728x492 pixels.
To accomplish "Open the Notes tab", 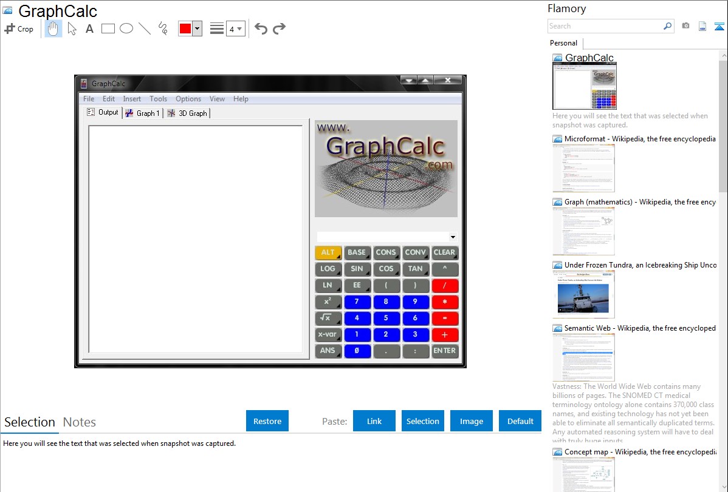I will [x=80, y=422].
